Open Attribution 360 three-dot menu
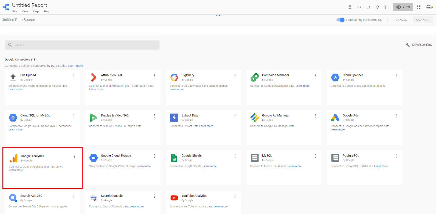 click(x=154, y=76)
